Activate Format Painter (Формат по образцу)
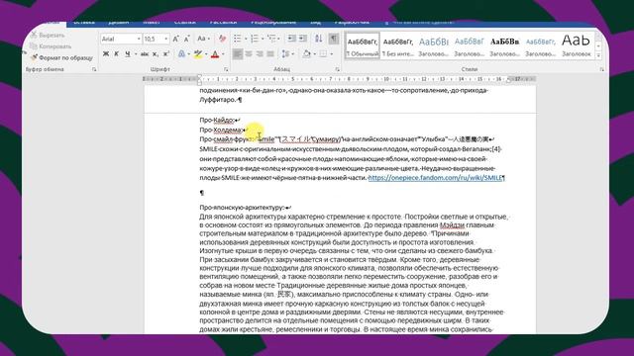Image resolution: width=634 pixels, height=356 pixels. coord(61,57)
